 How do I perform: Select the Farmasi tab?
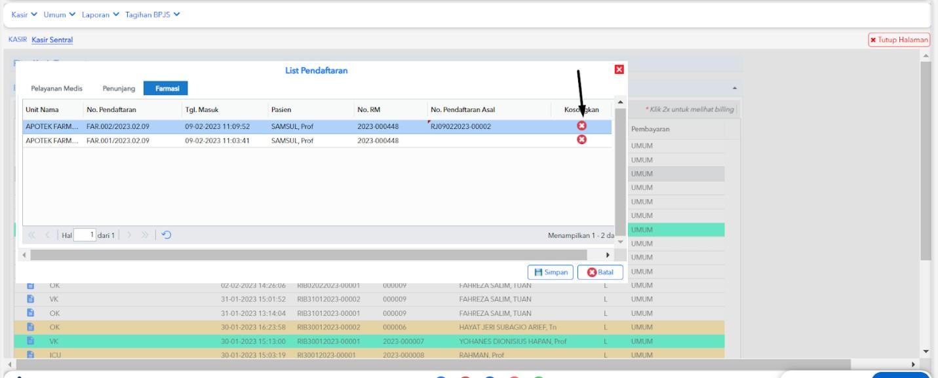[166, 87]
